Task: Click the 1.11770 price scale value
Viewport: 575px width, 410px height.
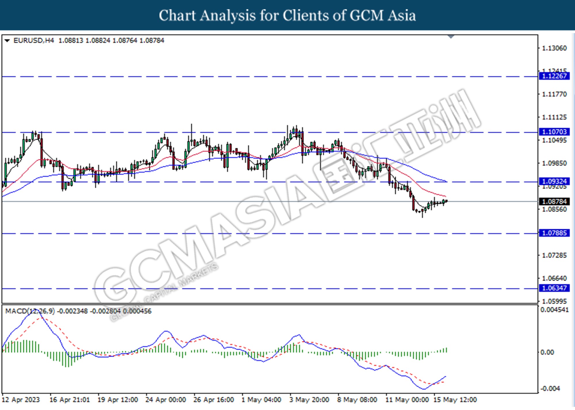Action: pyautogui.click(x=554, y=94)
